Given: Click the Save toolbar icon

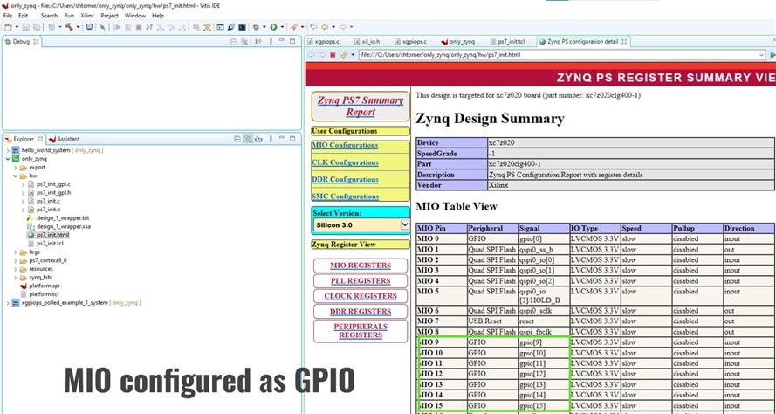Looking at the screenshot, I should tap(25, 27).
